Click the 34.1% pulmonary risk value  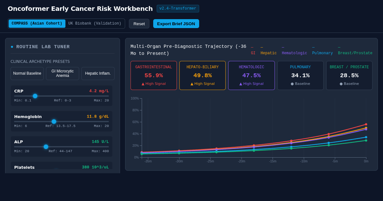[300, 76]
